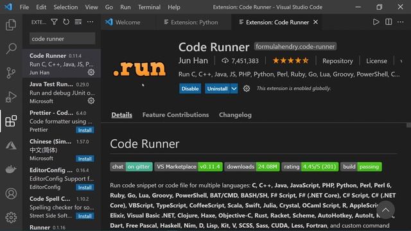Open the Edit menu
The image size is (411, 231).
click(41, 7)
